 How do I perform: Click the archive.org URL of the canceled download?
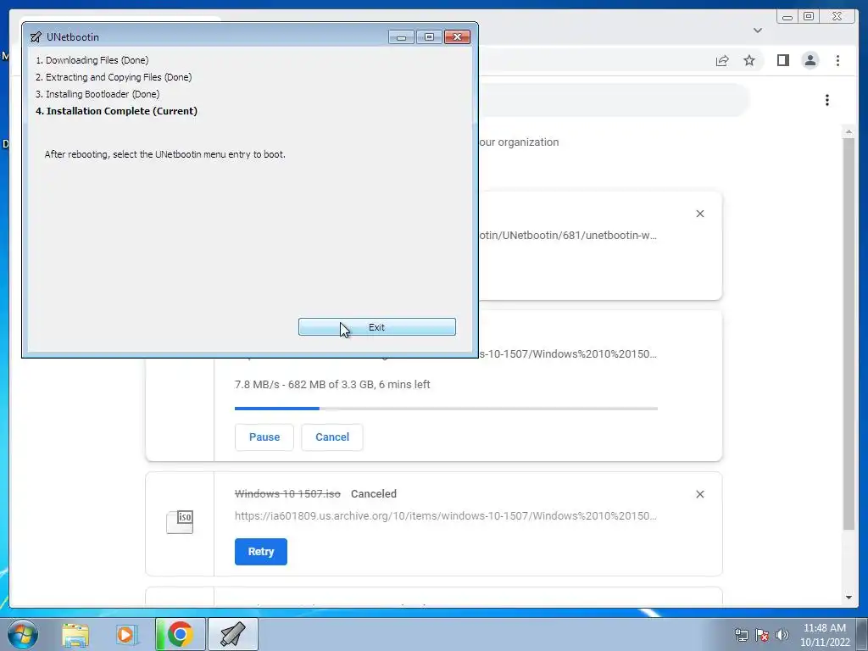point(446,516)
